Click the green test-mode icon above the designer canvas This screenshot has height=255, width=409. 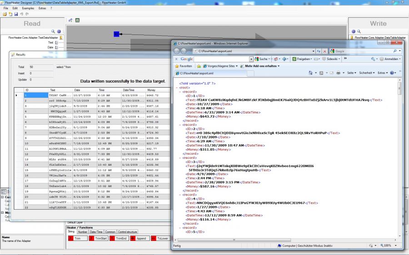tap(77, 20)
